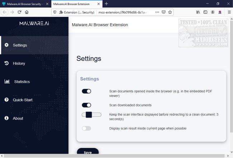Viewport: 233px width, 158px height.
Task: Close the Malware.AI Browser Extension tab
Action: [99, 4]
